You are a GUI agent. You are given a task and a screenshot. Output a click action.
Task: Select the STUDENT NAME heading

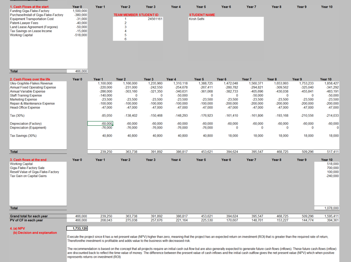coord(202,15)
